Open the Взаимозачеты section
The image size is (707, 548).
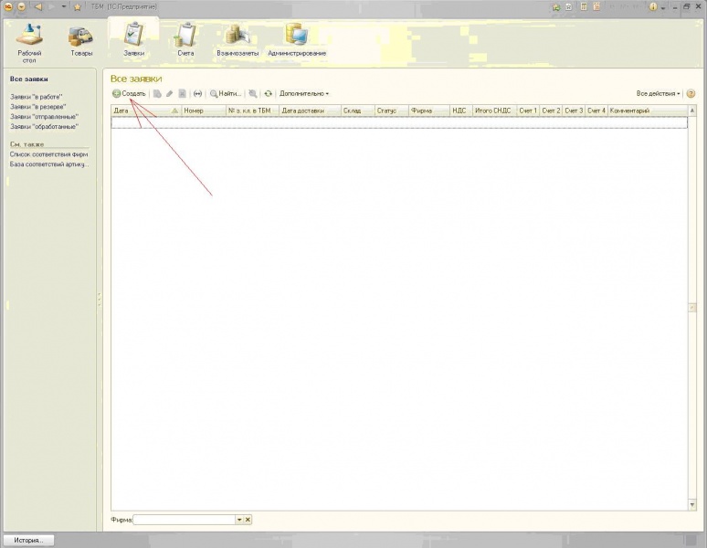click(237, 40)
